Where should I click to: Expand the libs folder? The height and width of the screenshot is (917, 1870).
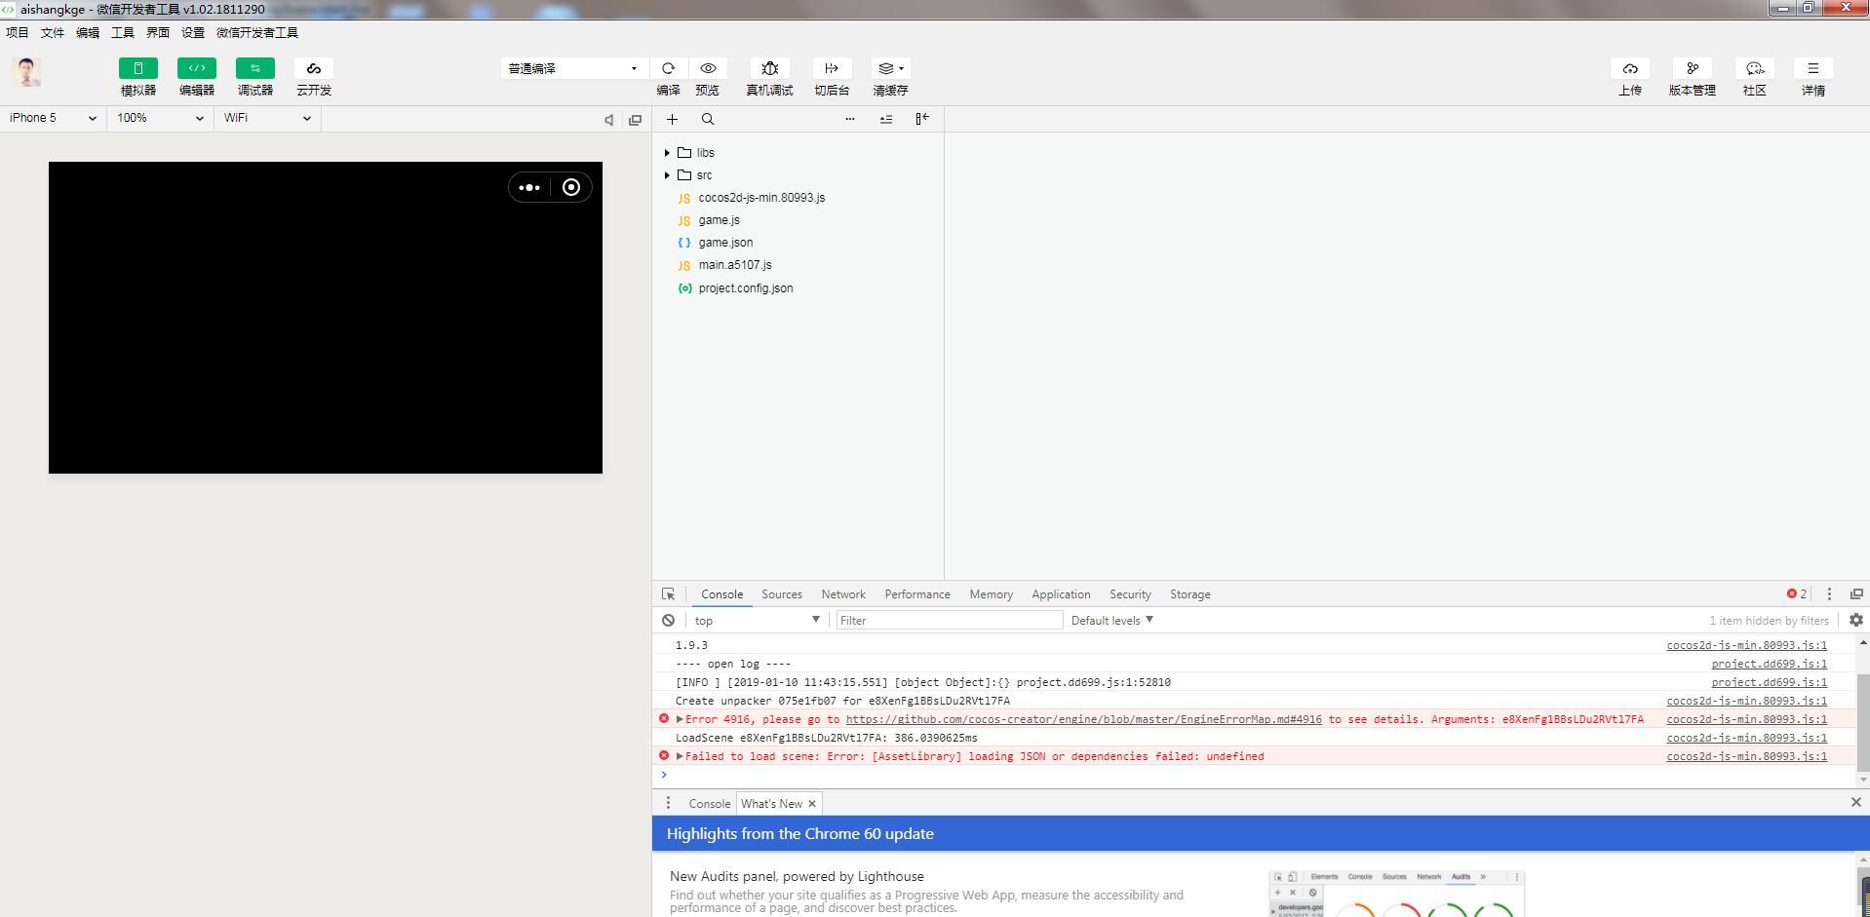click(x=667, y=153)
